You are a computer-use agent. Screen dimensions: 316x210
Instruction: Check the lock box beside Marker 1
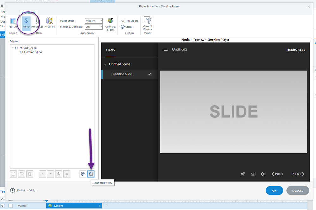(x=10, y=206)
